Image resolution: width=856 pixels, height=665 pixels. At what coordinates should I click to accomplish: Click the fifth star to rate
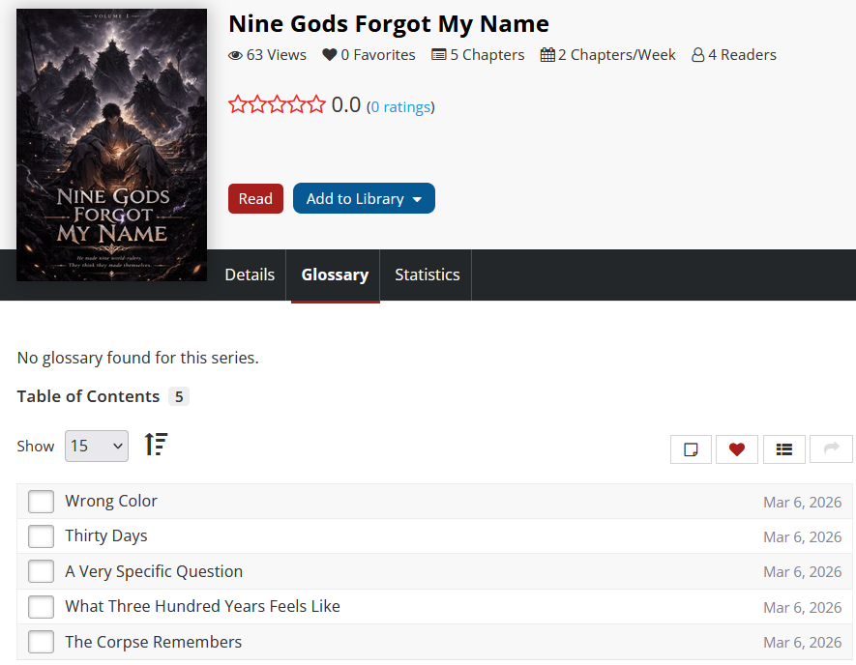click(316, 105)
